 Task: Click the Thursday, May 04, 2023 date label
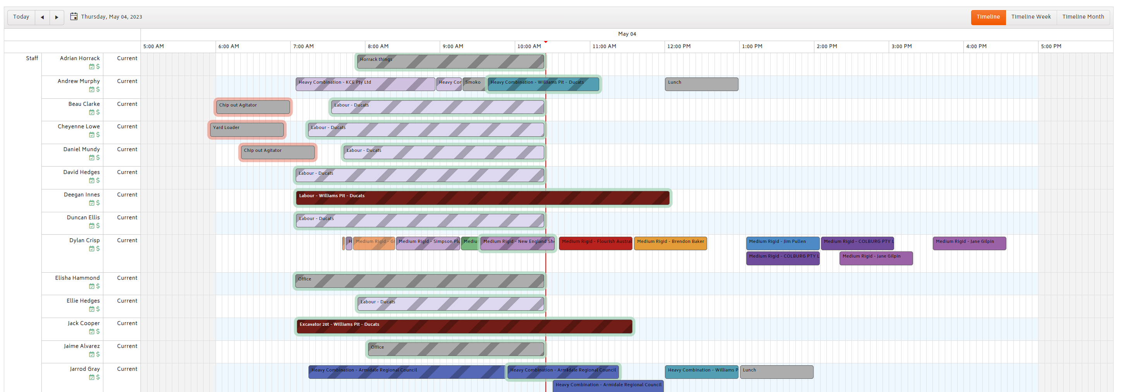click(111, 17)
